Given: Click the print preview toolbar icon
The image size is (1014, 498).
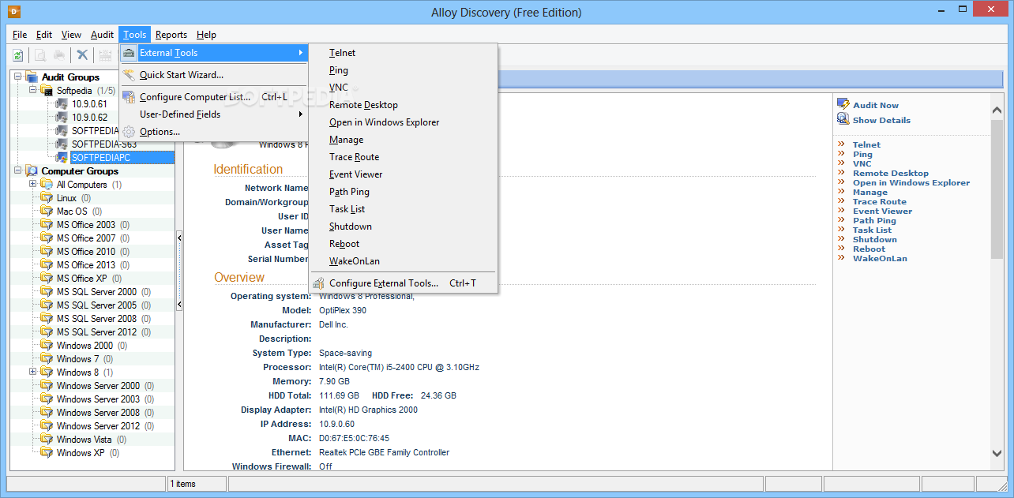Looking at the screenshot, I should click(39, 55).
